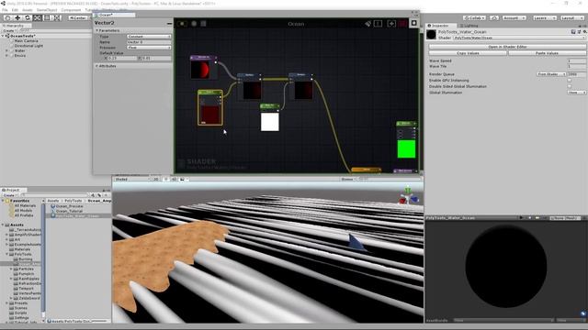This screenshot has height=330, width=588.
Task: Click the All Materials favorite
Action: (x=25, y=205)
